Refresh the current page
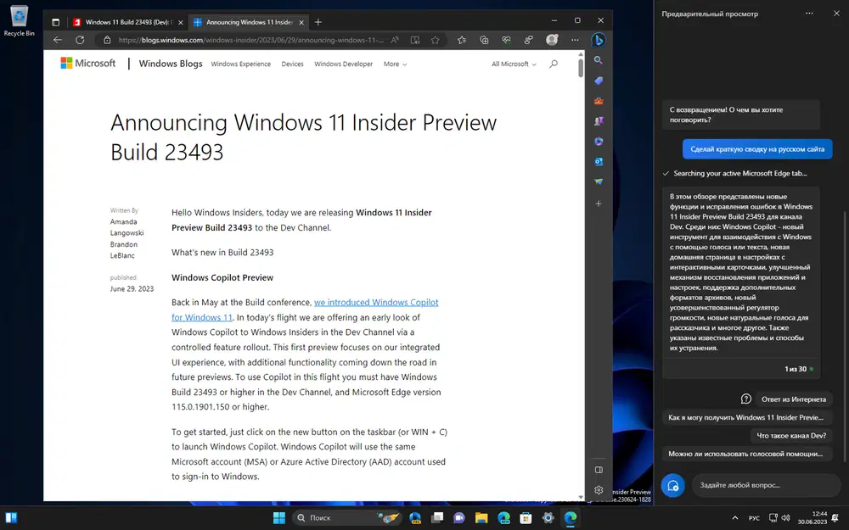Viewport: 849px width, 530px height. pos(80,40)
